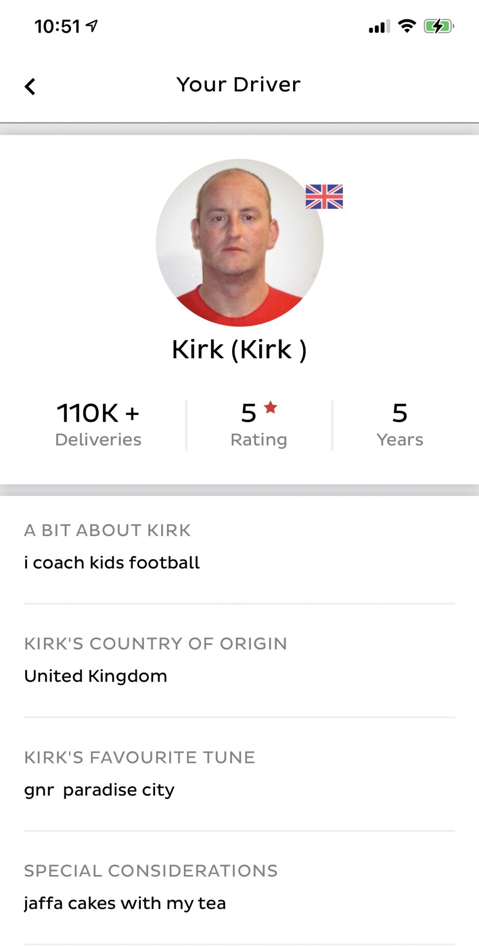This screenshot has height=946, width=479.
Task: Tap Kirk's Country of Origin heading
Action: coord(156,644)
